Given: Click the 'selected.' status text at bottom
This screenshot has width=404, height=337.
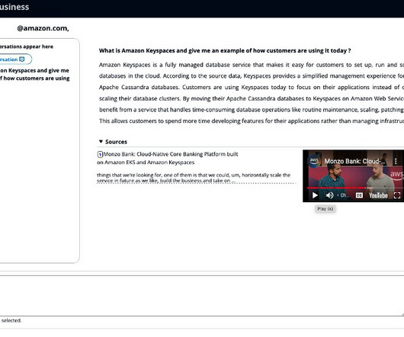Looking at the screenshot, I should tap(11, 320).
